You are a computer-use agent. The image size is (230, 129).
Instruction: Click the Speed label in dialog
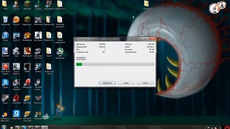click(127, 47)
